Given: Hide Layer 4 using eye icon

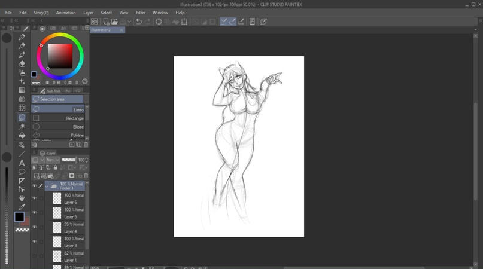Looking at the screenshot, I should click(x=34, y=227).
